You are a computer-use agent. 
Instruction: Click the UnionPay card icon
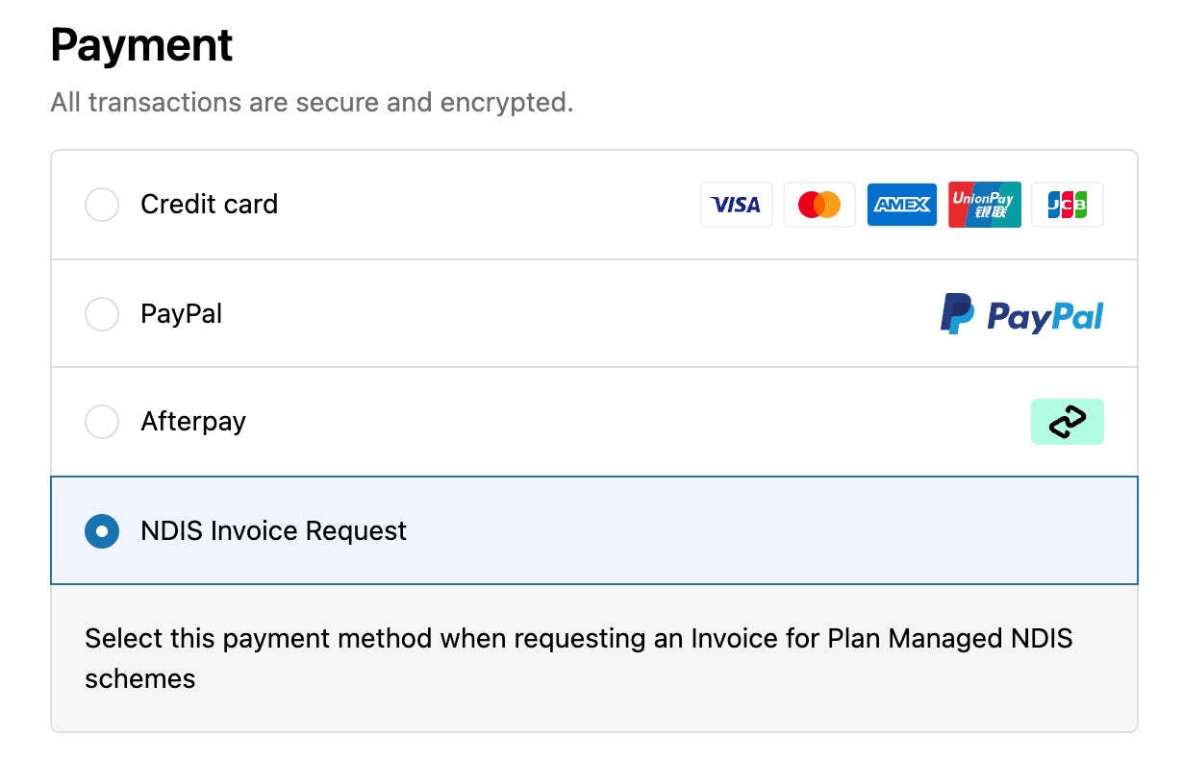click(x=984, y=205)
